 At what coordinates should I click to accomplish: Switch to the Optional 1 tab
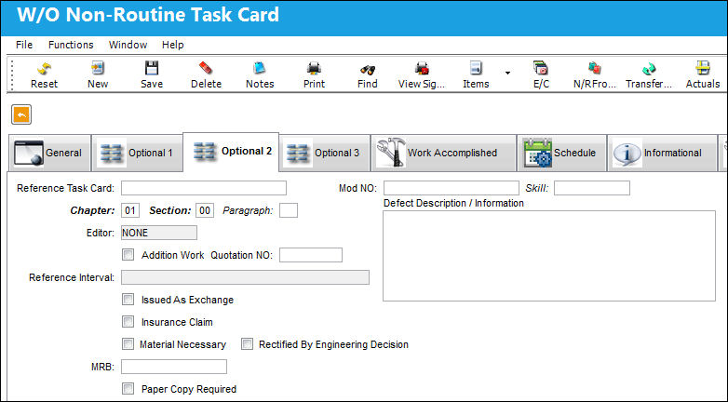[x=137, y=153]
